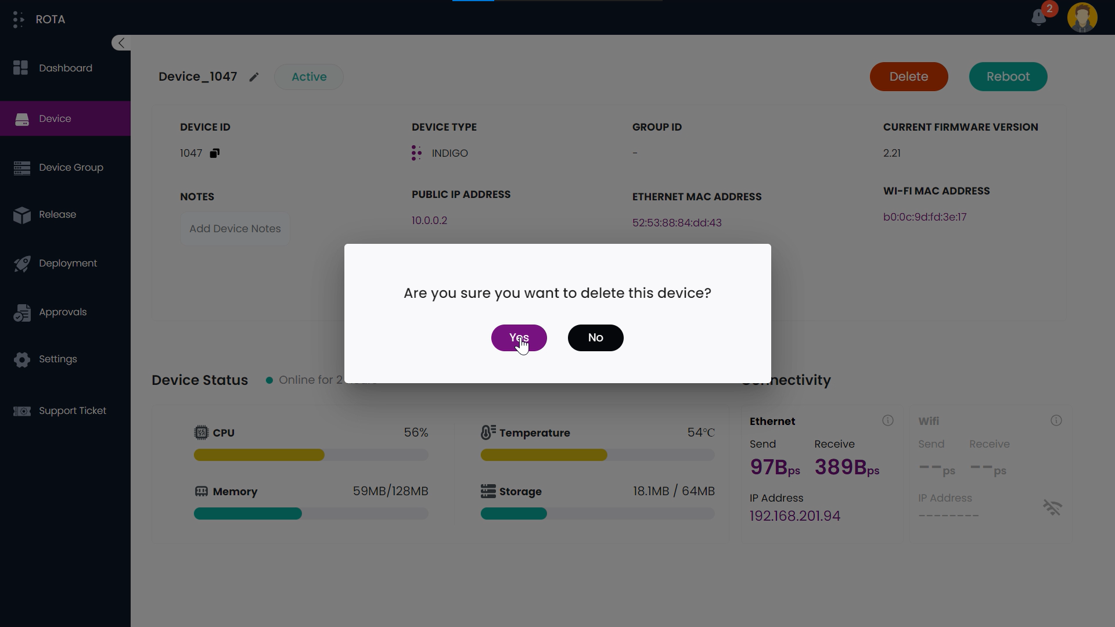
Task: Open Dashboard from the sidebar
Action: 65,69
